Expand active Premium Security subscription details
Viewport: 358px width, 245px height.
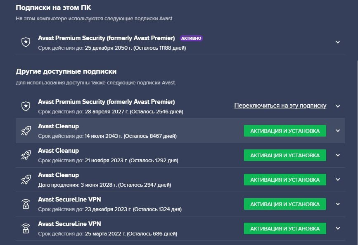(338, 42)
